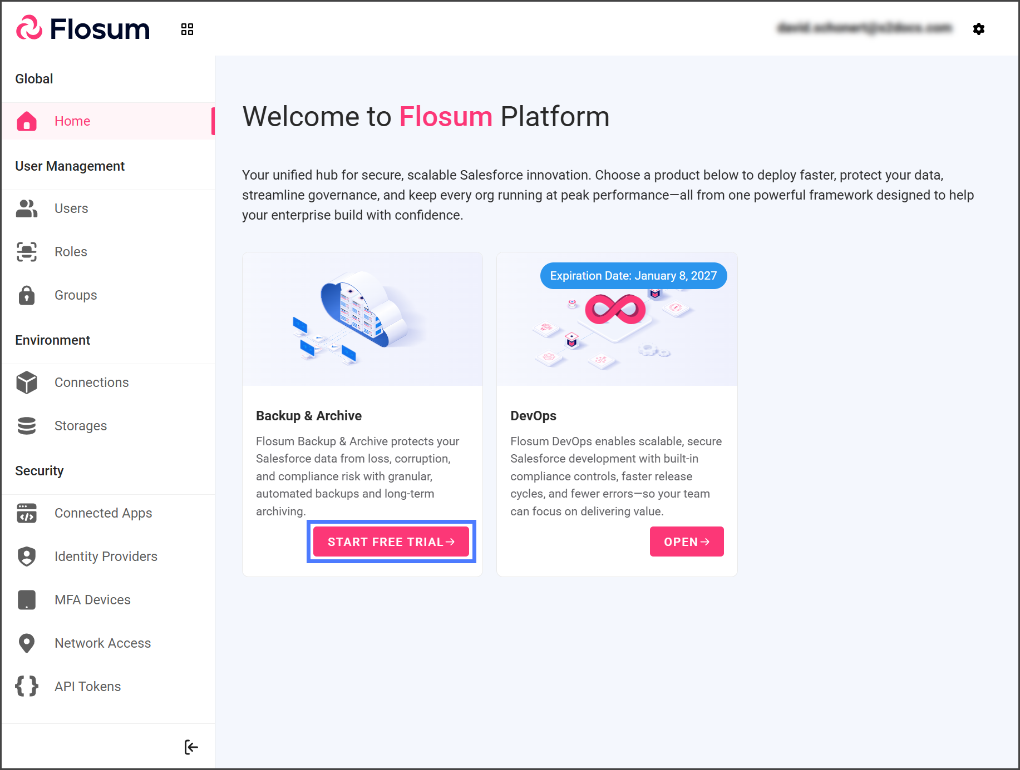The image size is (1020, 770).
Task: Click the Connections cube icon
Action: click(27, 382)
